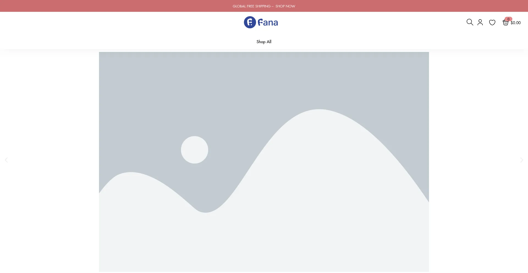The width and height of the screenshot is (528, 273).
Task: Open the wishlist heart icon
Action: [492, 23]
